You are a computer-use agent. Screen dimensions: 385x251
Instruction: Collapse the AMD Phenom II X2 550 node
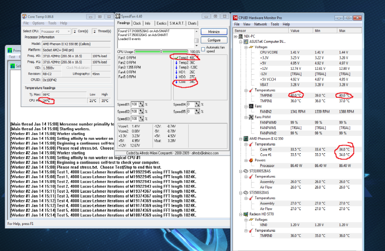tap(241, 139)
